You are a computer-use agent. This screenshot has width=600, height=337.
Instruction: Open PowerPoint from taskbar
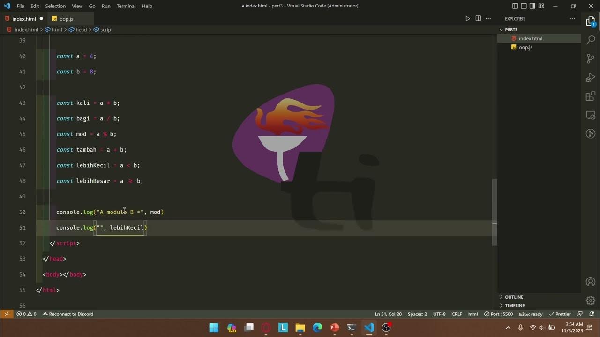point(334,328)
